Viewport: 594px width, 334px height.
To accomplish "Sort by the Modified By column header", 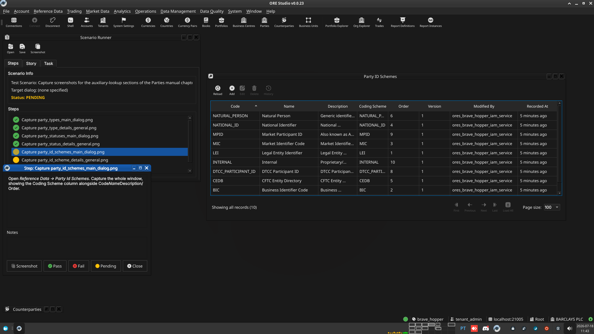I will pos(484,106).
